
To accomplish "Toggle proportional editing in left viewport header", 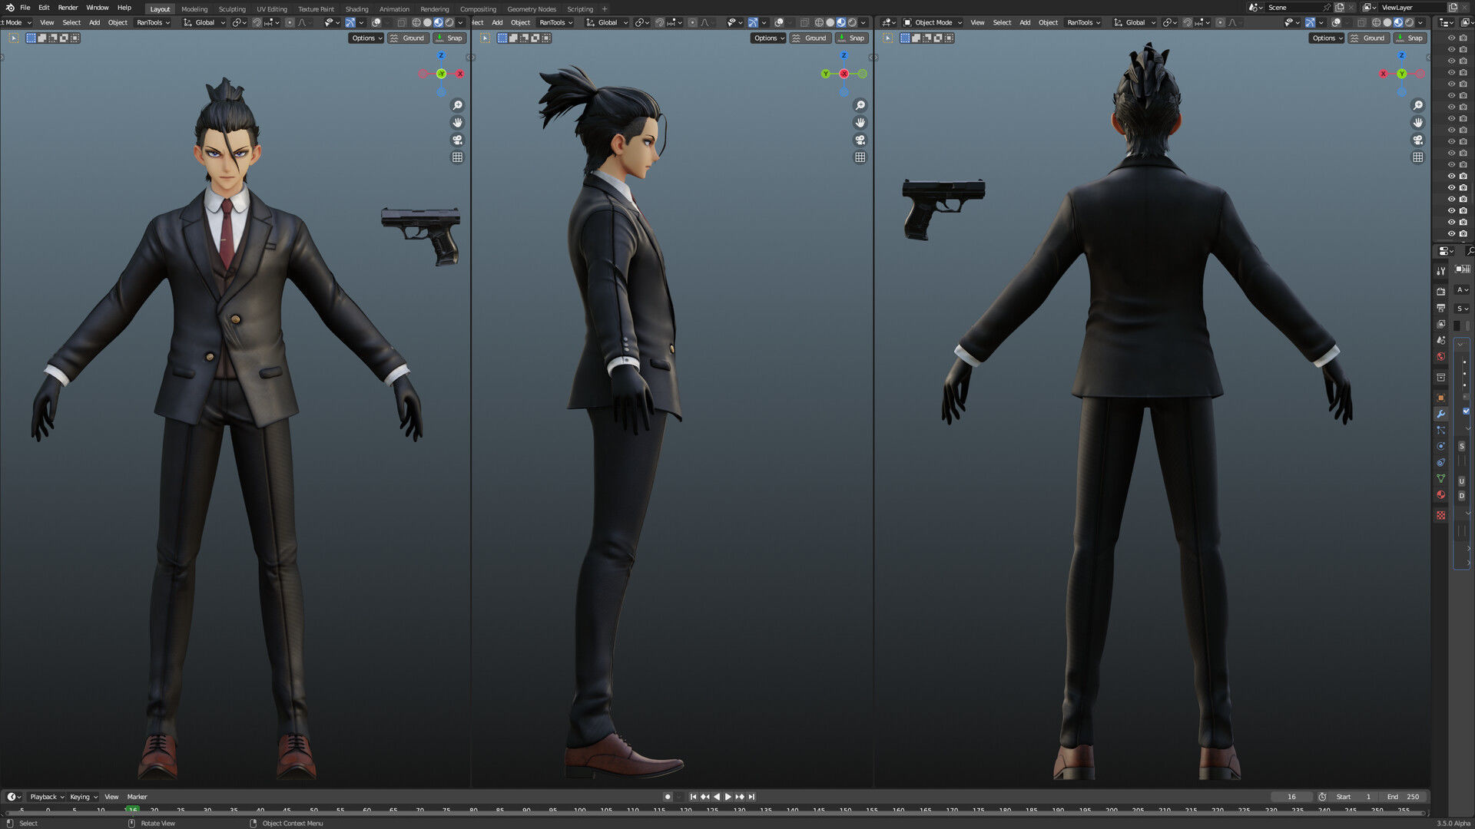I will 290,23.
